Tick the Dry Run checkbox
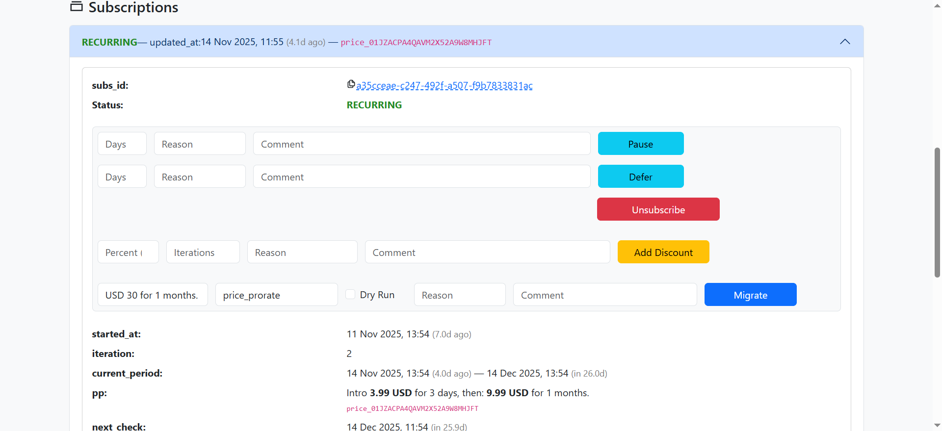 pyautogui.click(x=350, y=294)
